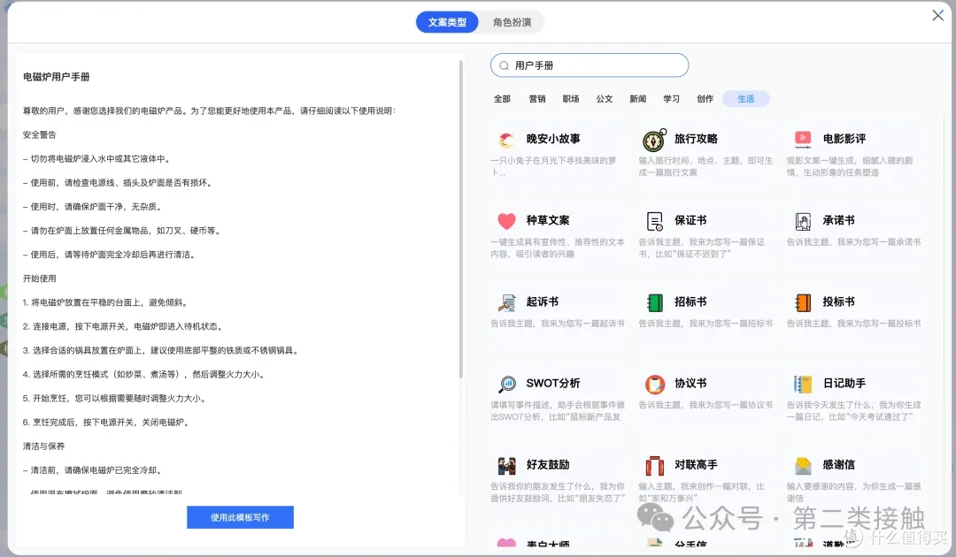Image resolution: width=956 pixels, height=557 pixels.
Task: Click the orange 投标书 notebook icon
Action: pos(803,302)
